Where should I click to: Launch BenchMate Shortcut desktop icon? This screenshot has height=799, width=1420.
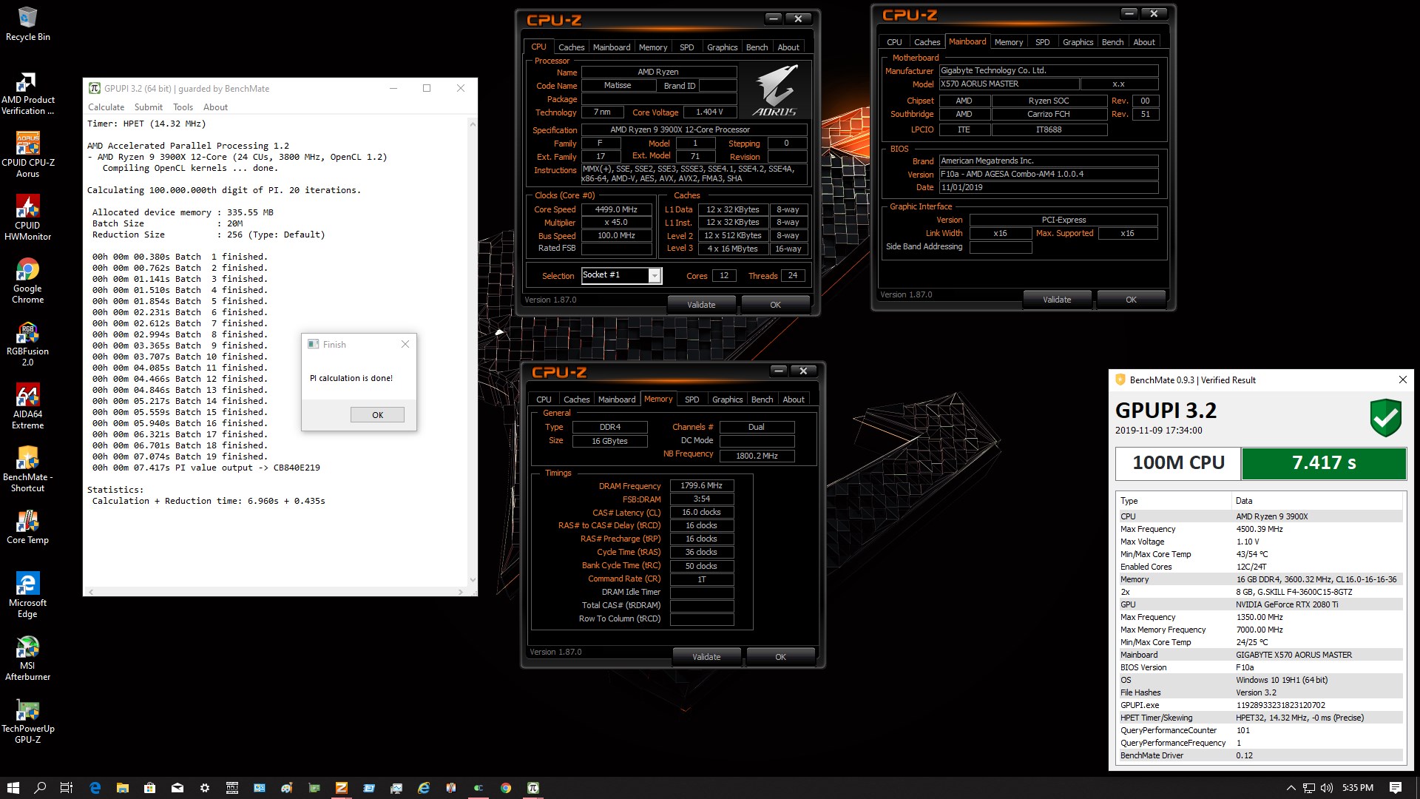27,469
